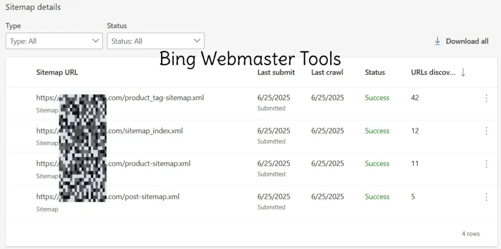Select the Download all button

click(x=461, y=41)
